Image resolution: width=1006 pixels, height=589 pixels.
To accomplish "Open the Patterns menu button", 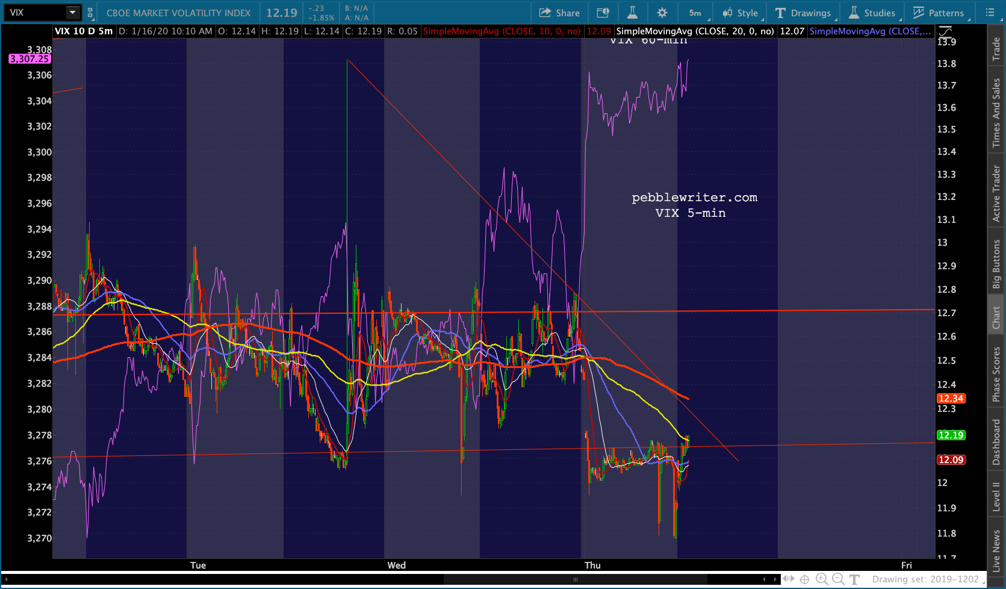I will [x=939, y=13].
